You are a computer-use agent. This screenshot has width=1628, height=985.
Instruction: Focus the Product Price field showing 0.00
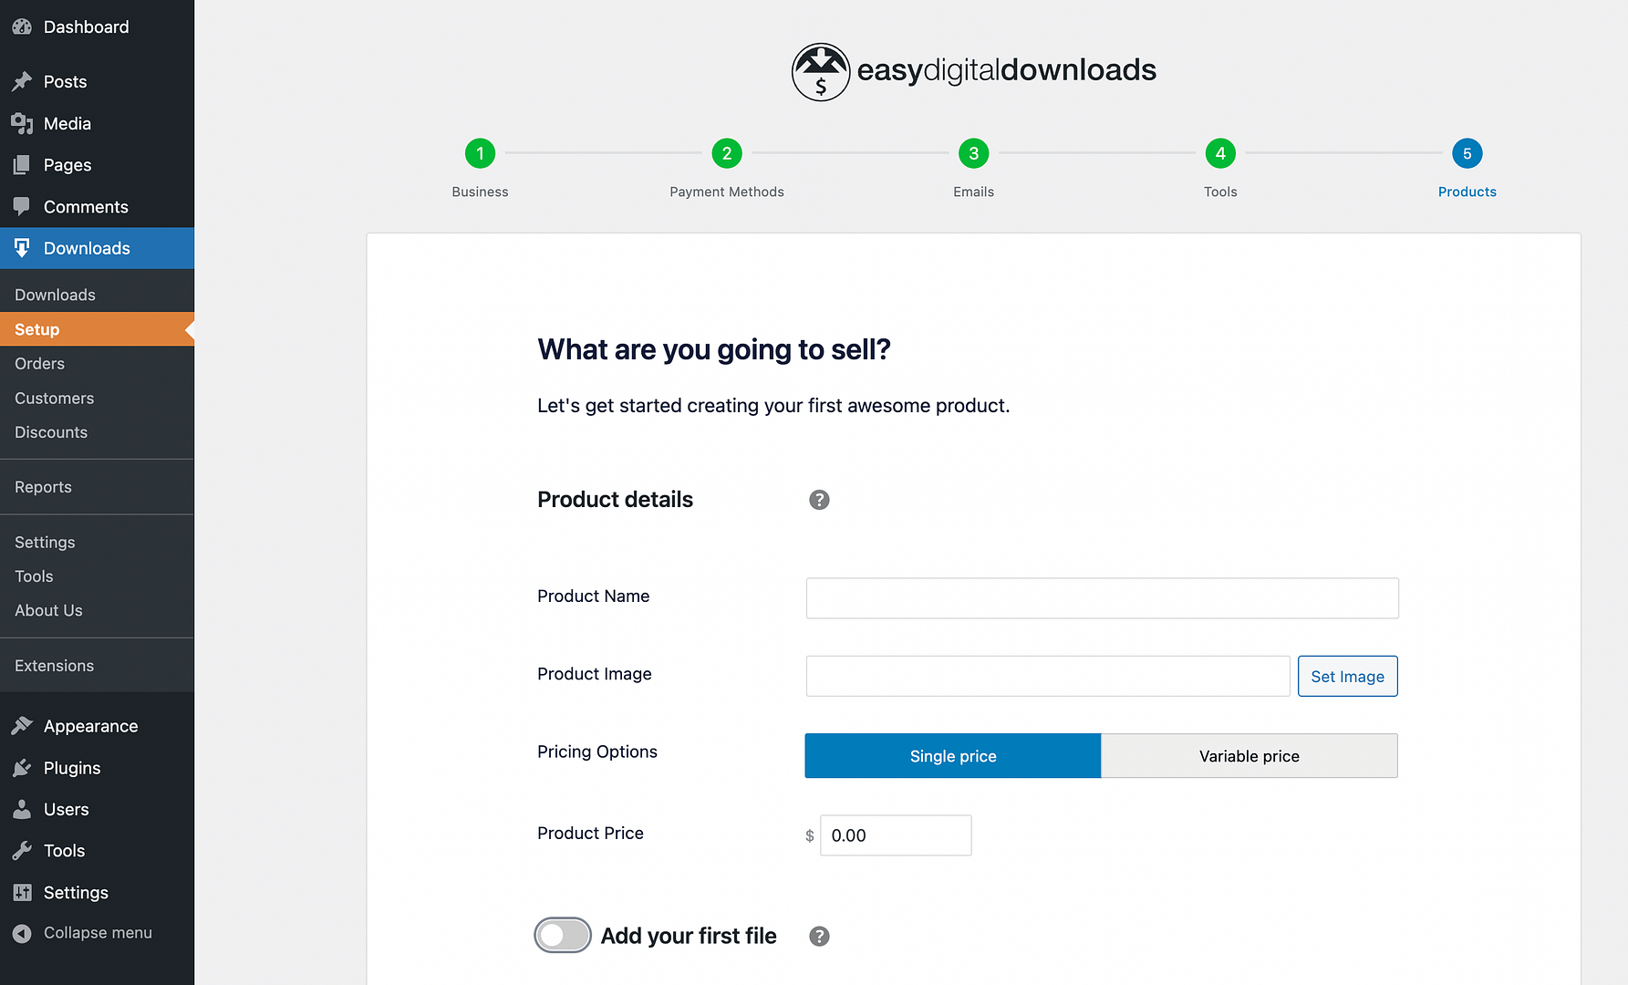pyautogui.click(x=896, y=835)
